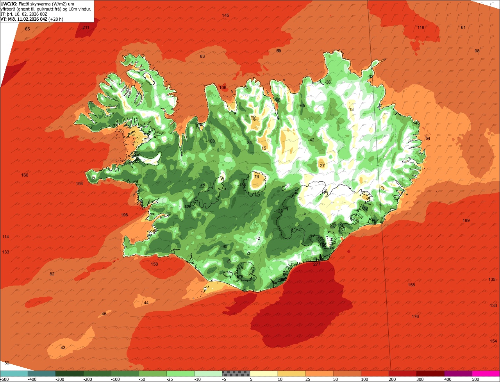Click the purple 400 to 500 legend swatch
The width and height of the screenshot is (500, 382).
click(x=458, y=373)
